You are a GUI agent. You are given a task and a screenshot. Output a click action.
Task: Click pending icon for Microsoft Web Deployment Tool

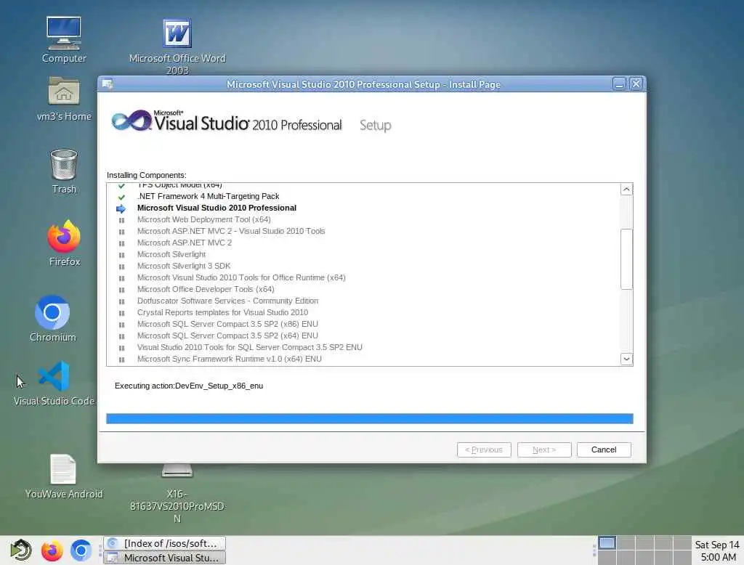click(x=121, y=220)
